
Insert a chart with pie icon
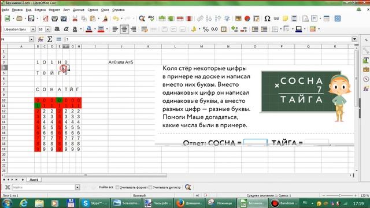tap(247, 18)
